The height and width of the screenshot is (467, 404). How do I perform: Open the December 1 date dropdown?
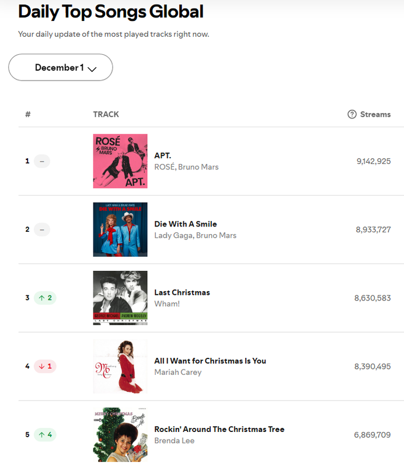click(x=61, y=67)
